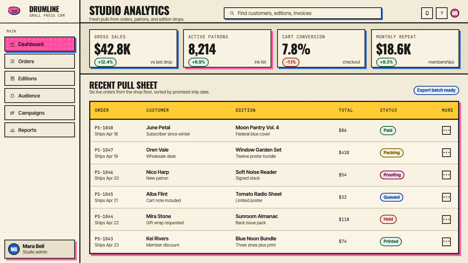Expand actions for Soft Noise Reader row

(446, 175)
